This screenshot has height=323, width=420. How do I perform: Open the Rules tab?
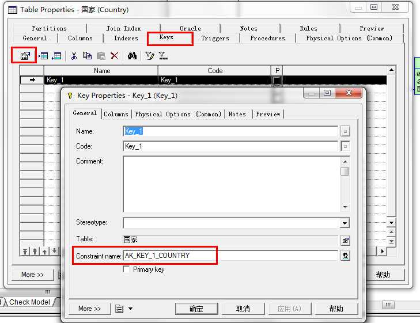pyautogui.click(x=309, y=28)
